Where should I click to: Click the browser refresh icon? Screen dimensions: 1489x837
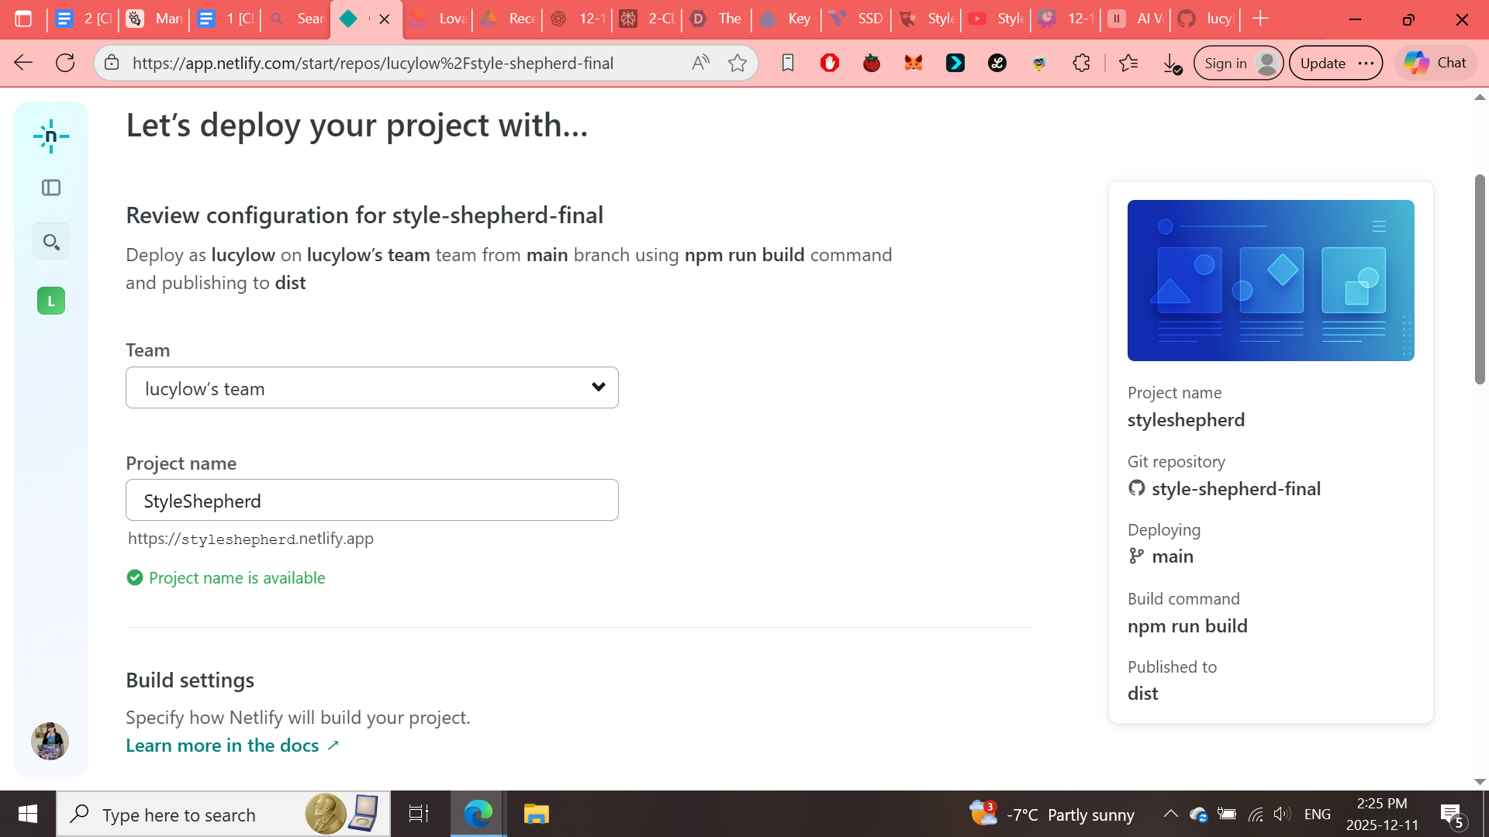65,63
